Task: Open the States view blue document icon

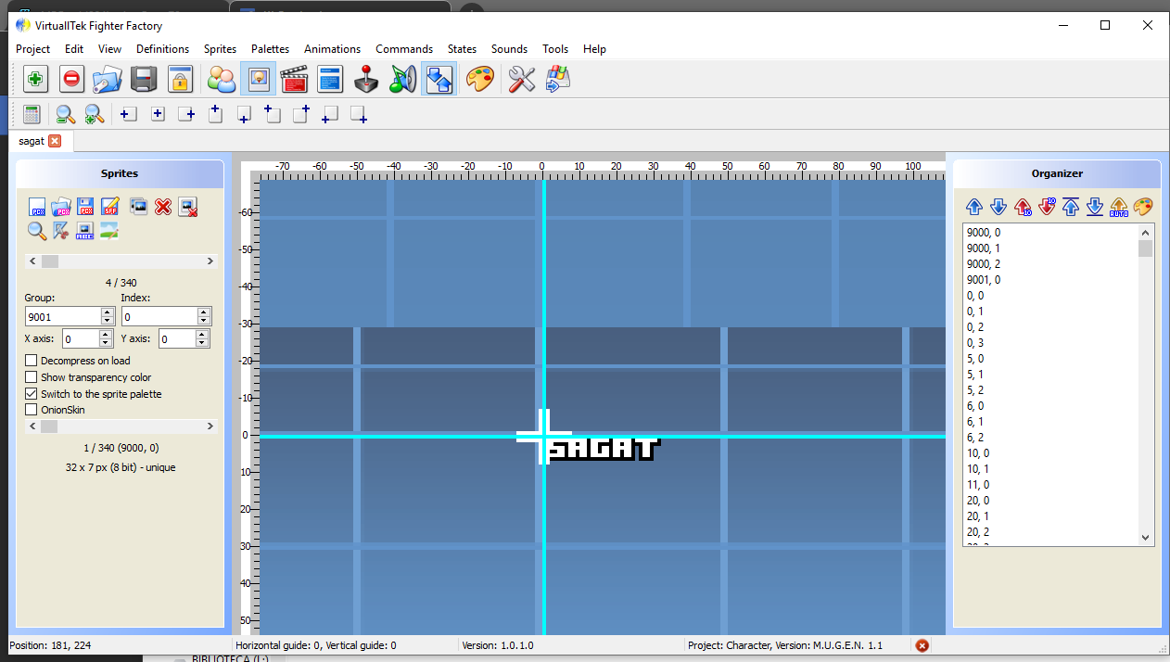Action: pyautogui.click(x=330, y=80)
